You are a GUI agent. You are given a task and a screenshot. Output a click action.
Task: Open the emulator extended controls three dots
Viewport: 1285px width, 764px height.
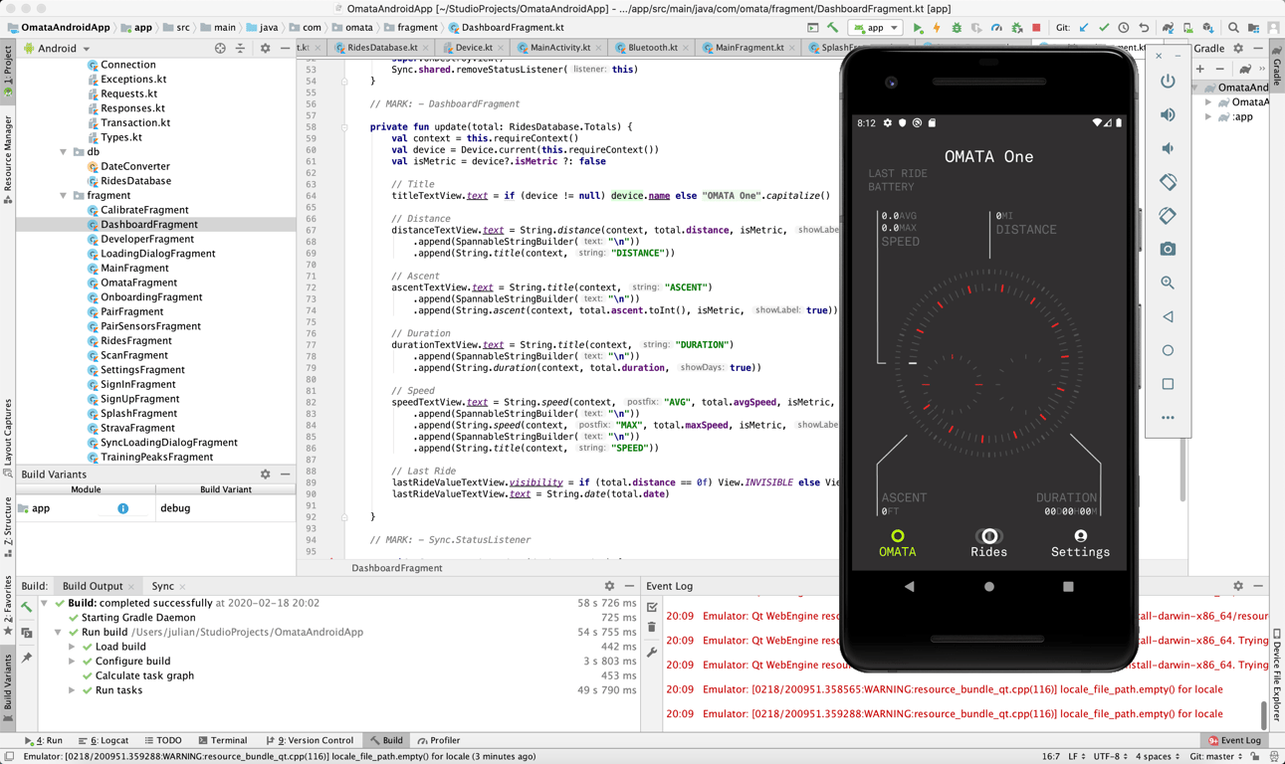pyautogui.click(x=1168, y=418)
